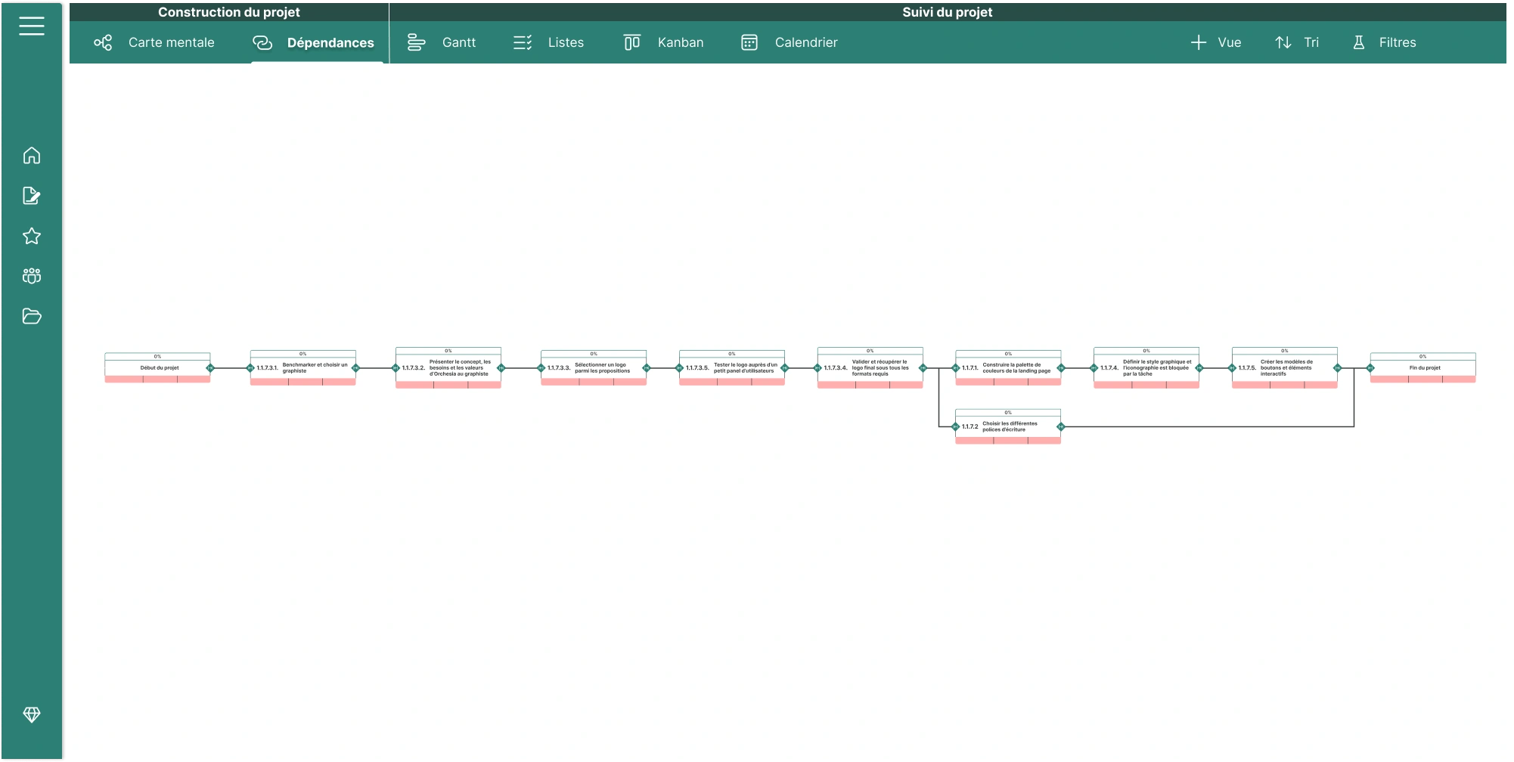Click the 0% progress bar of Fin du projet

pyautogui.click(x=1422, y=356)
